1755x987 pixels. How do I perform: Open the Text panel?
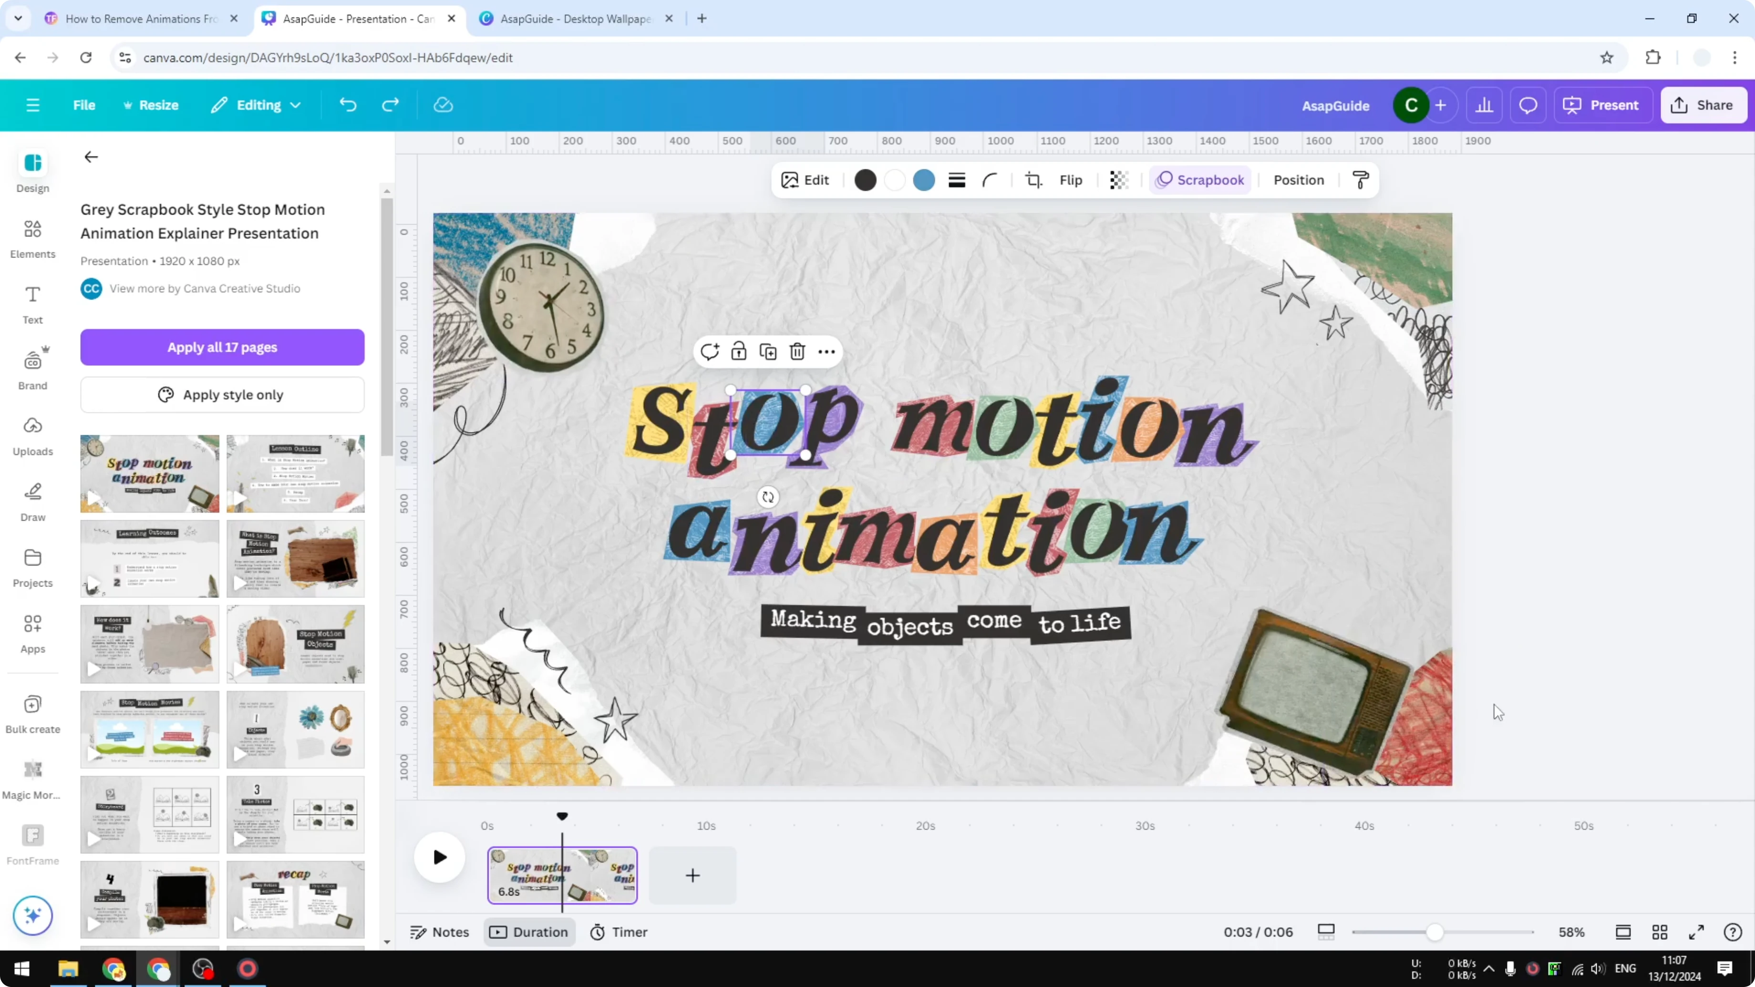32,303
